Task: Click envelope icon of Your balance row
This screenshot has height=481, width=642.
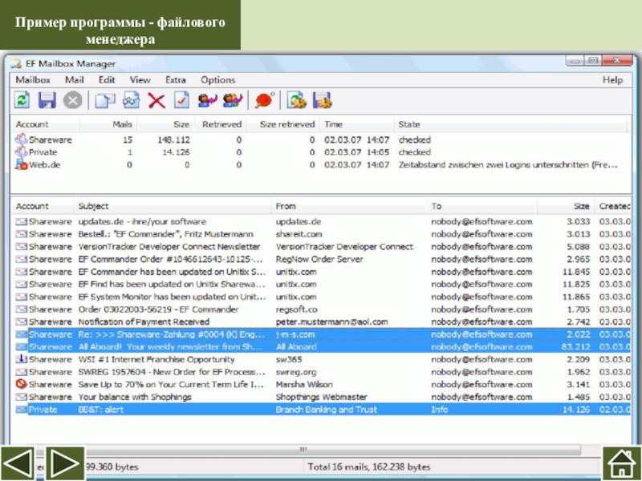Action: (22, 397)
